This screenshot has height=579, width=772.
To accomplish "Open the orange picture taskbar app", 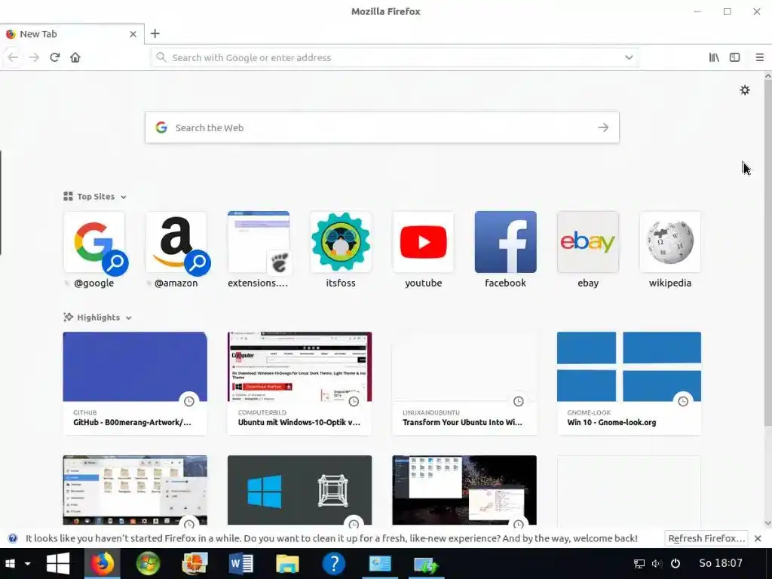I will [x=195, y=564].
